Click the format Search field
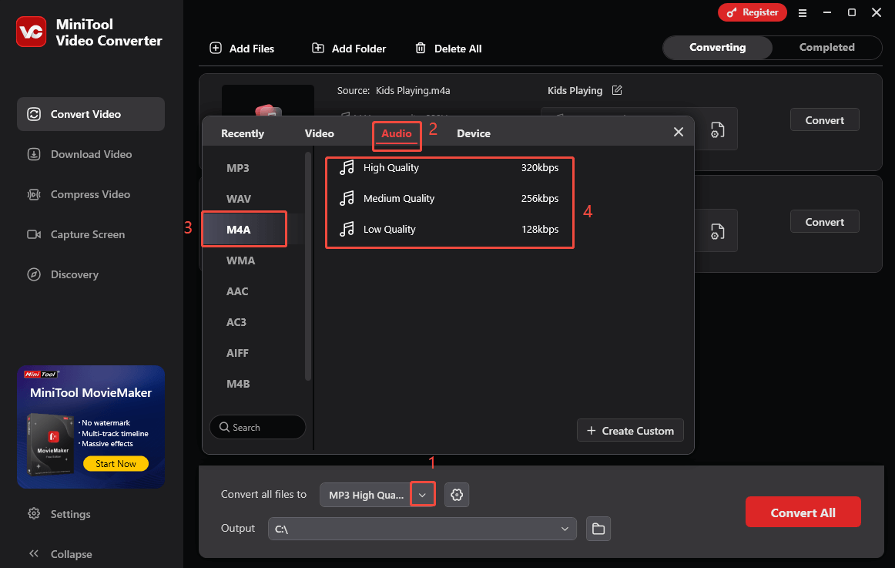Image resolution: width=895 pixels, height=568 pixels. pos(257,427)
